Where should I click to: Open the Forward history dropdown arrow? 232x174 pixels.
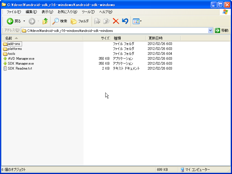click(38, 21)
